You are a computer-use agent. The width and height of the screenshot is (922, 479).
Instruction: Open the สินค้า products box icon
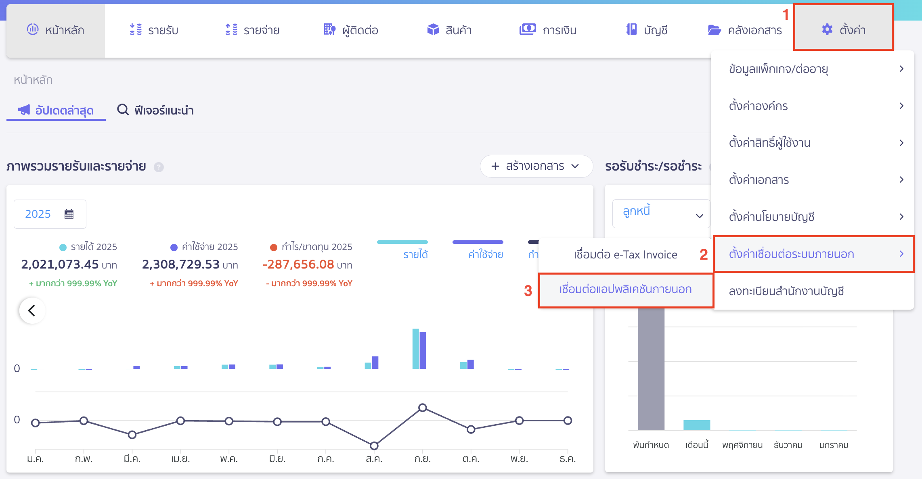coord(432,29)
